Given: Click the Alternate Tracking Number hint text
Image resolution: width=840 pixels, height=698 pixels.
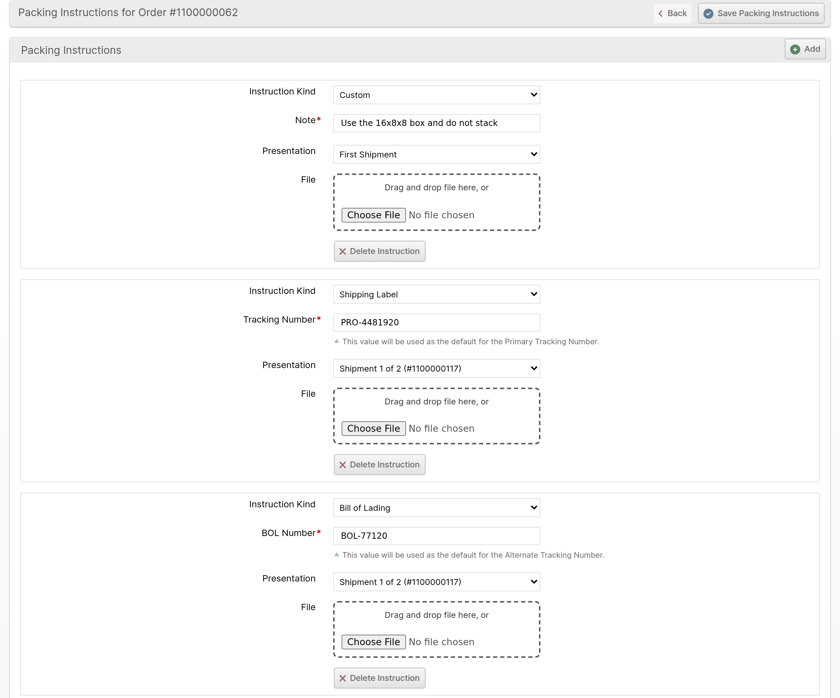Looking at the screenshot, I should pyautogui.click(x=473, y=555).
